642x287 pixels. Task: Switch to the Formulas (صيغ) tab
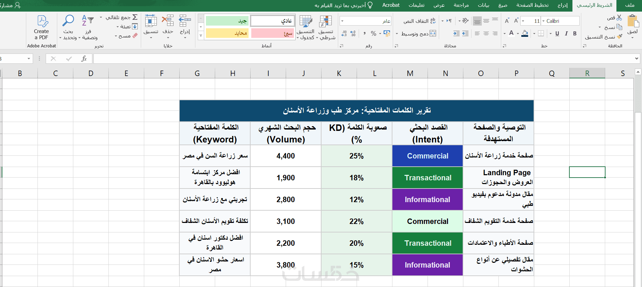click(503, 5)
